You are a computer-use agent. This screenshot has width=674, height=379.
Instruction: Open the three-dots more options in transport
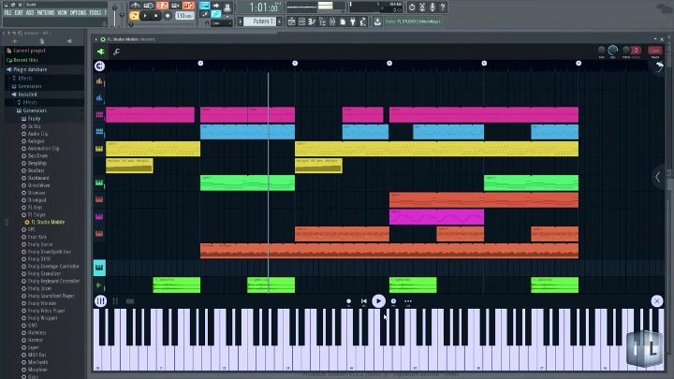[x=408, y=301]
